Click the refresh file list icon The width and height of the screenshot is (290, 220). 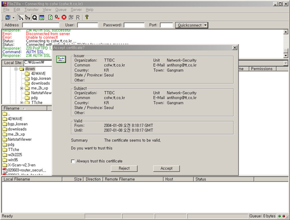tap(50, 17)
